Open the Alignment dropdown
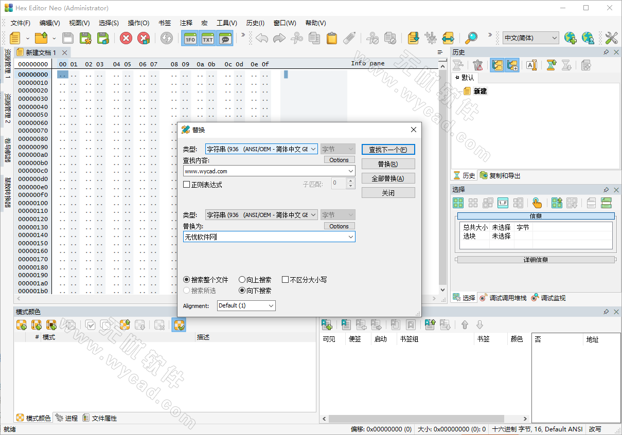 click(271, 305)
